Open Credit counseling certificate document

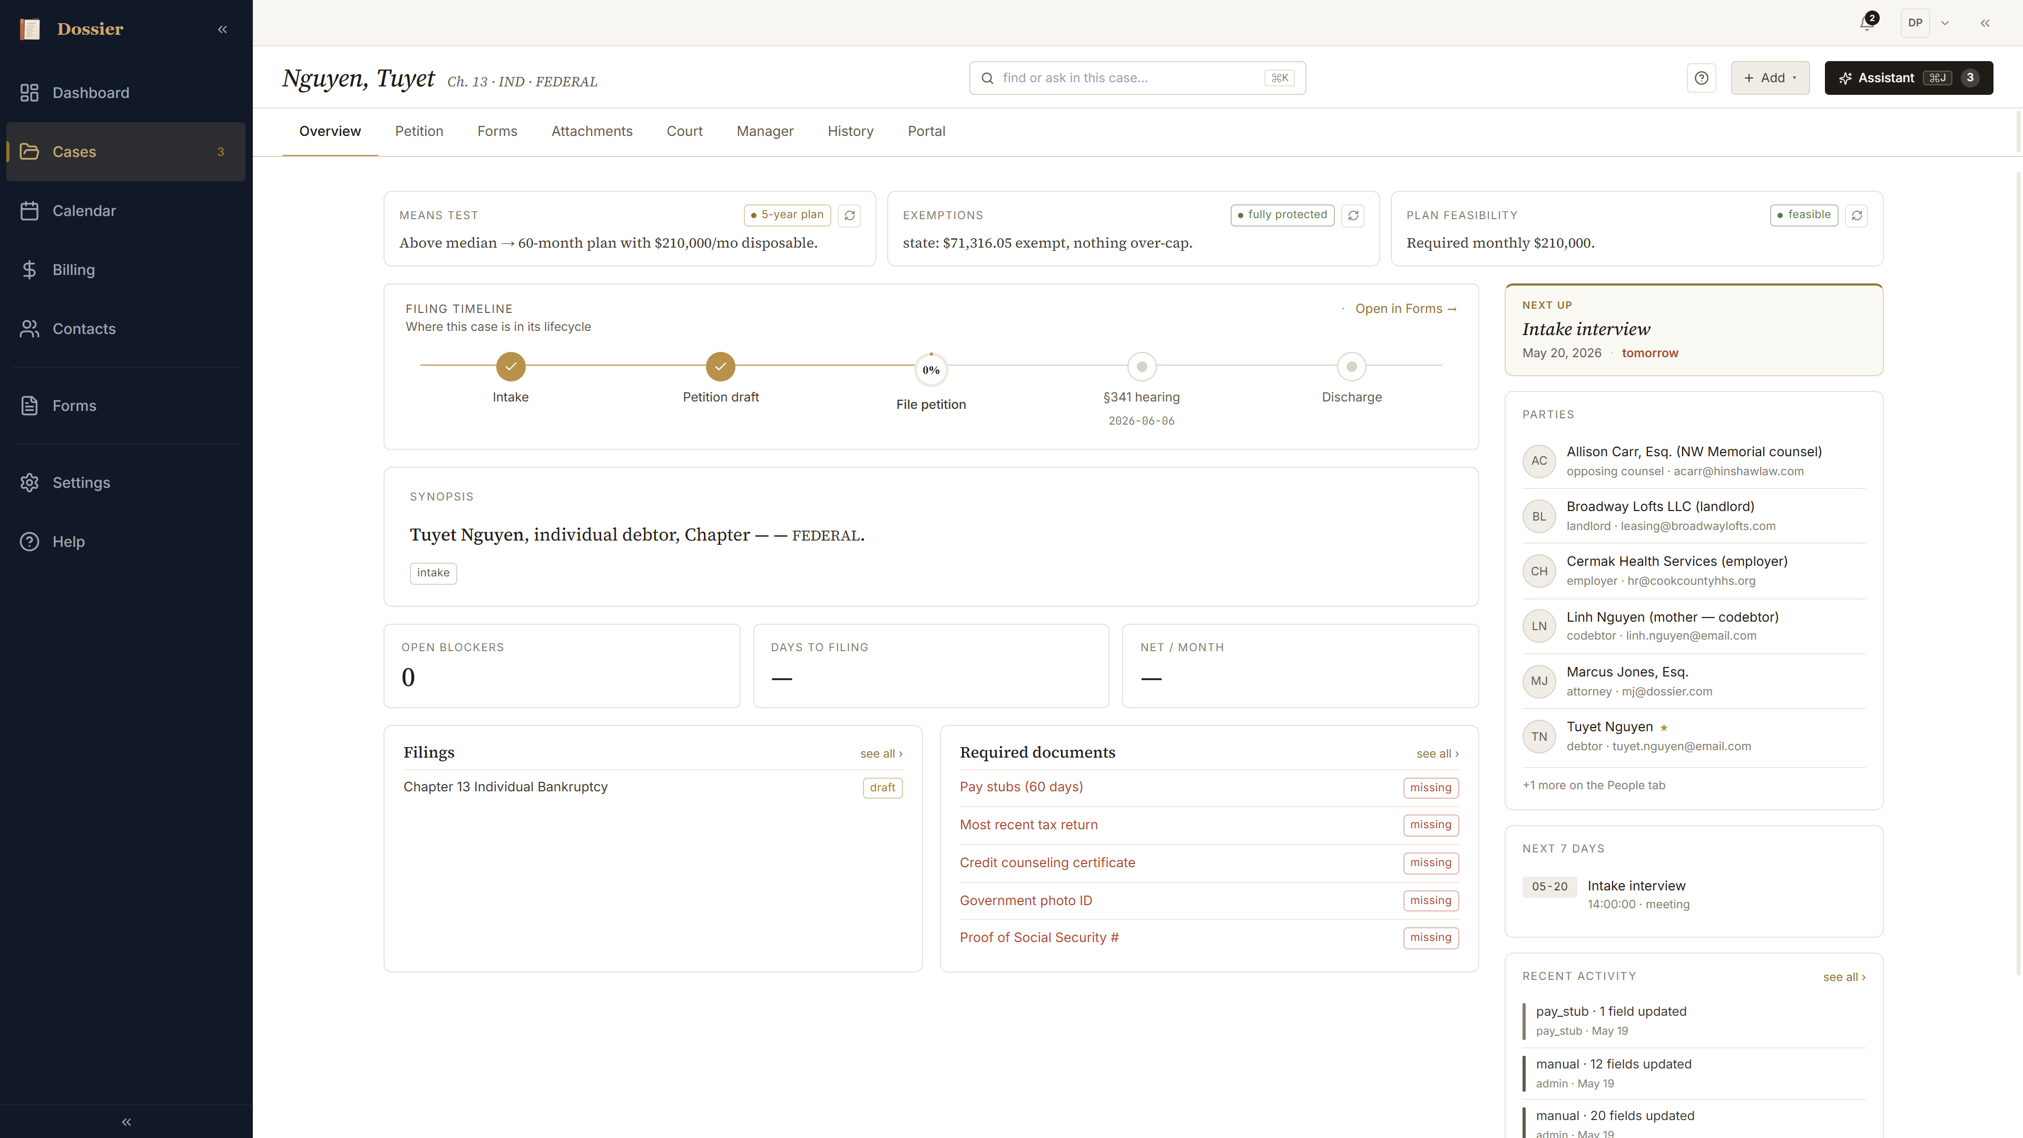(1210, 863)
